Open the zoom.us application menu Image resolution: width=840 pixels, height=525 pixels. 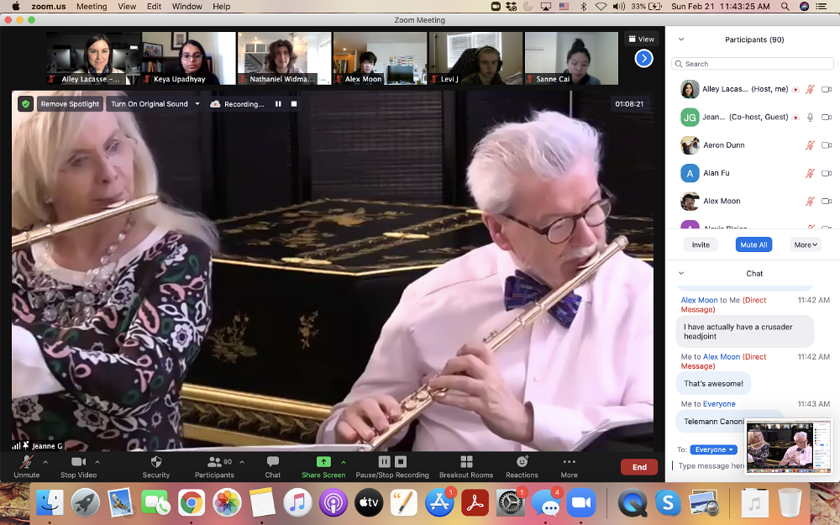(x=48, y=7)
